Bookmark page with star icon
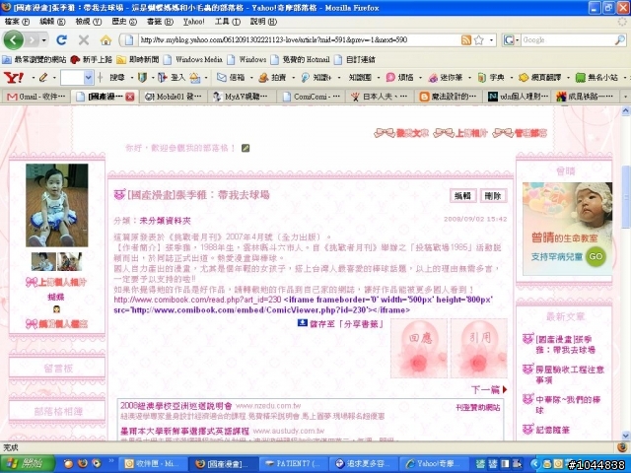 click(x=479, y=39)
